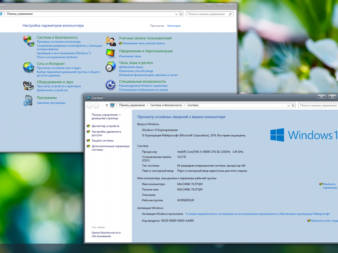Open recent locations dropdown in Система window
Screen dimensions: 338x253
(102, 105)
